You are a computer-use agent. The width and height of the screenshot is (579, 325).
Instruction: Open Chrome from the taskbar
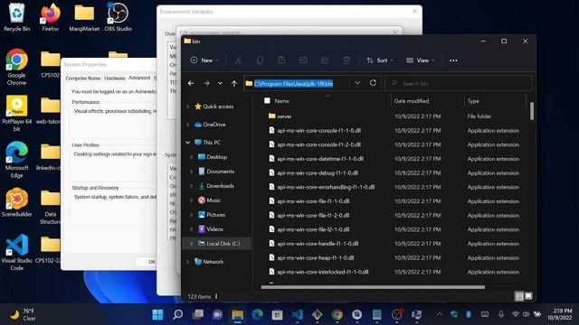(x=337, y=315)
